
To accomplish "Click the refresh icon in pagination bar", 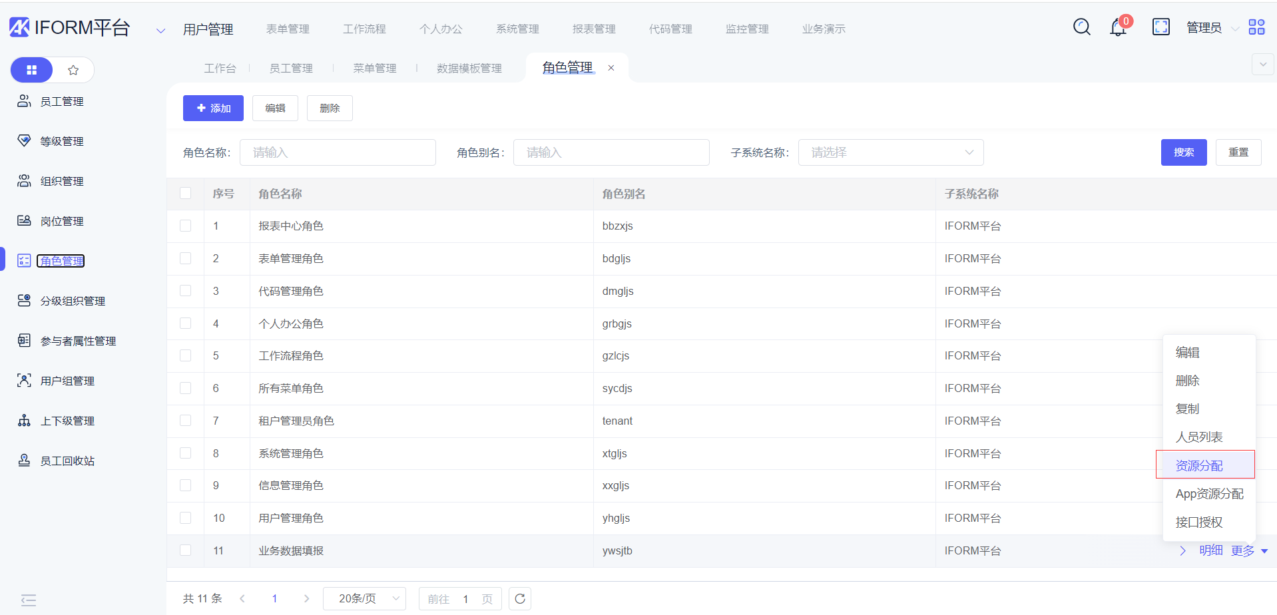I will [x=520, y=599].
